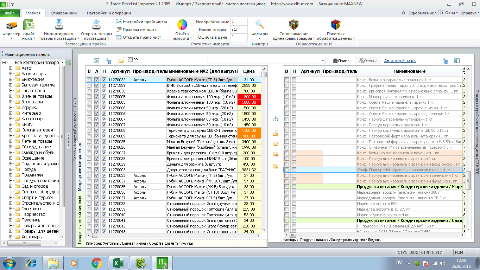Tick the В checkbox for article 11270033
480x270 pixels.
tap(89, 175)
